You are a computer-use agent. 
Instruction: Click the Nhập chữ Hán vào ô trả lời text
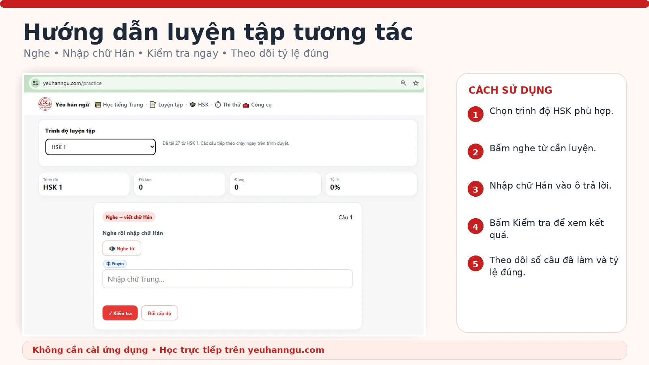tap(550, 186)
